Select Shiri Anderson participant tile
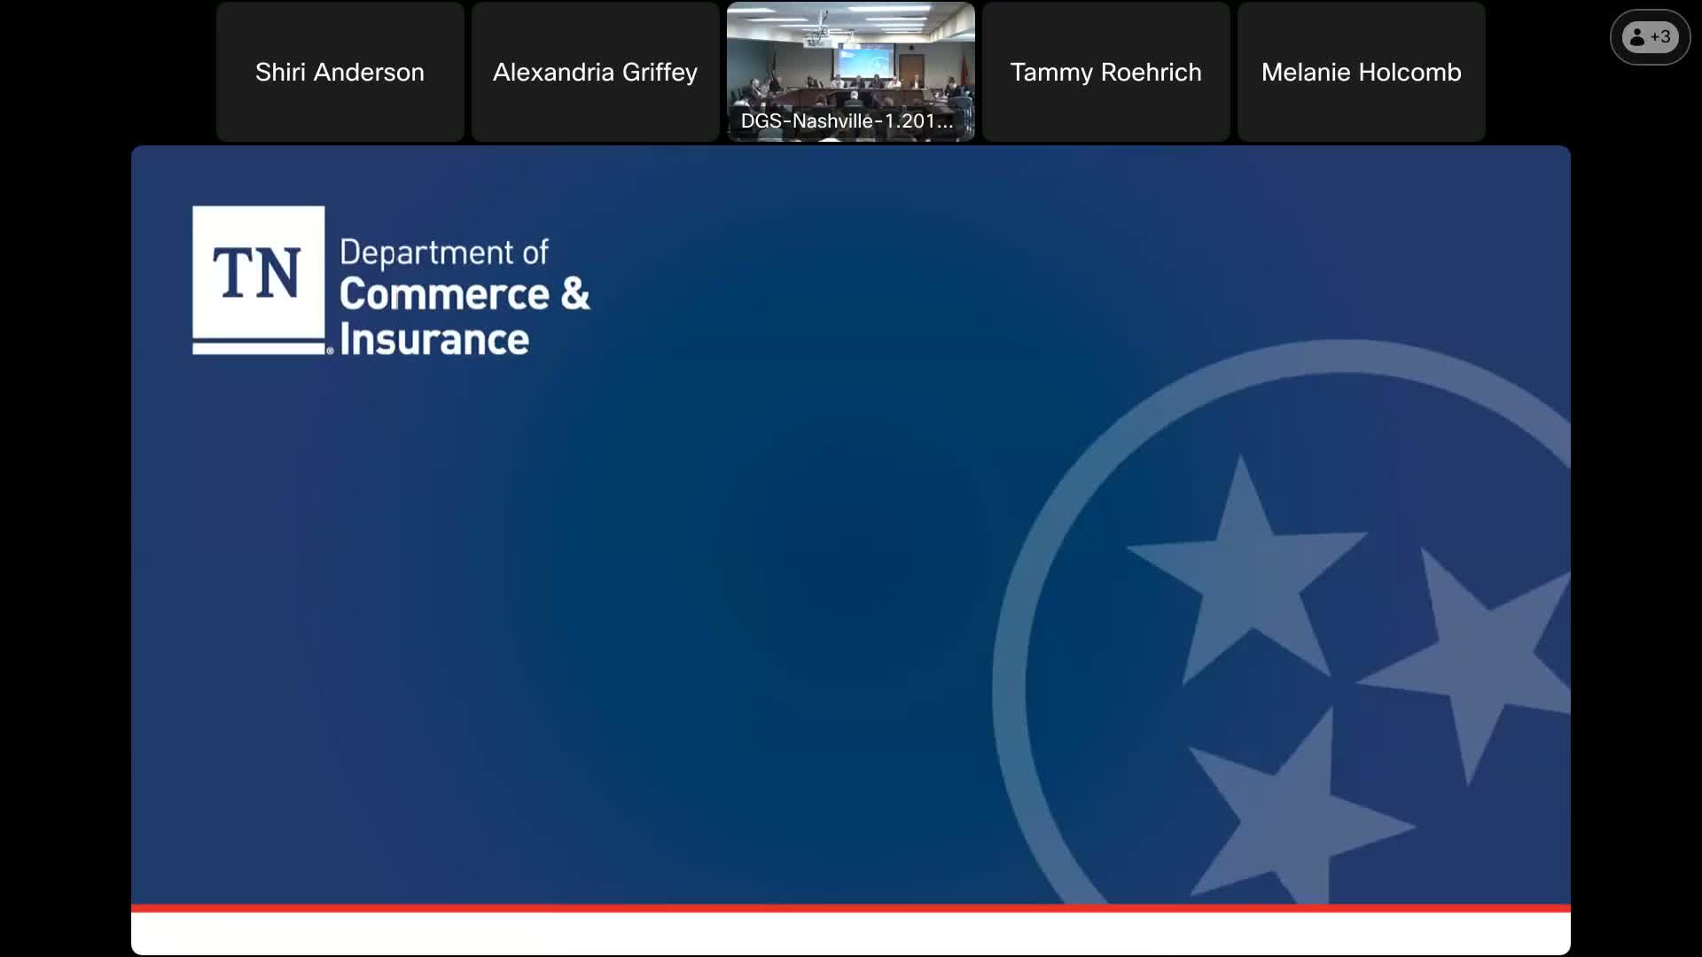 tap(340, 72)
